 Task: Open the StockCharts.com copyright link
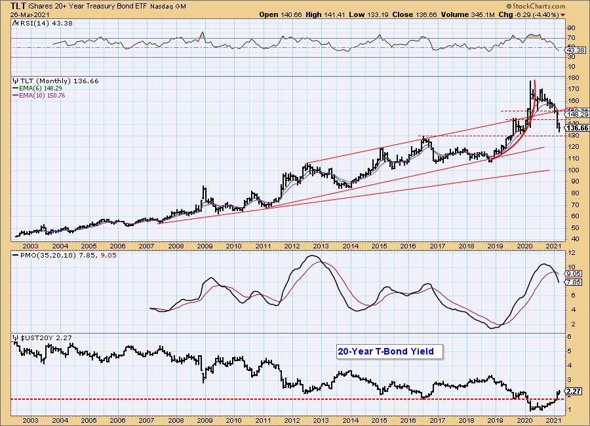(x=536, y=6)
